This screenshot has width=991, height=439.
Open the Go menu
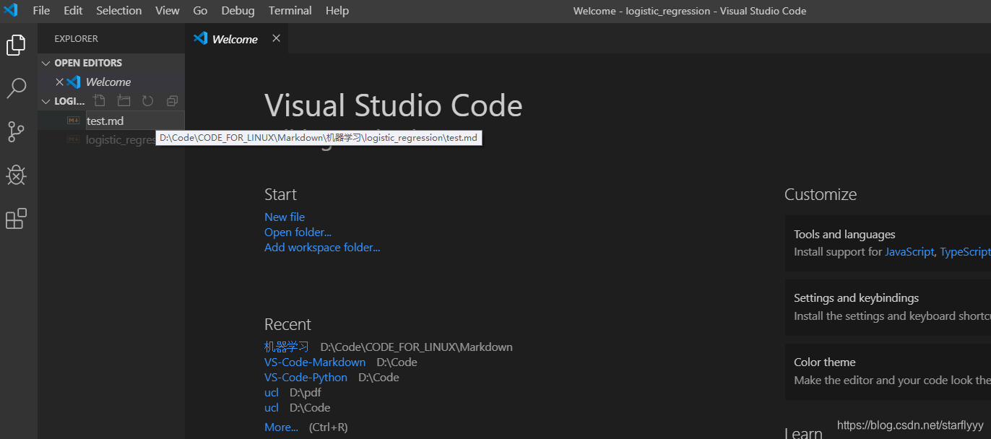pyautogui.click(x=200, y=10)
